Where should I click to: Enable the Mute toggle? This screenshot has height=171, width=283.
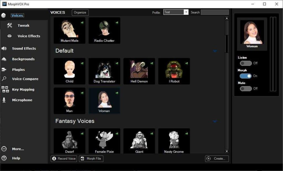pos(245,89)
